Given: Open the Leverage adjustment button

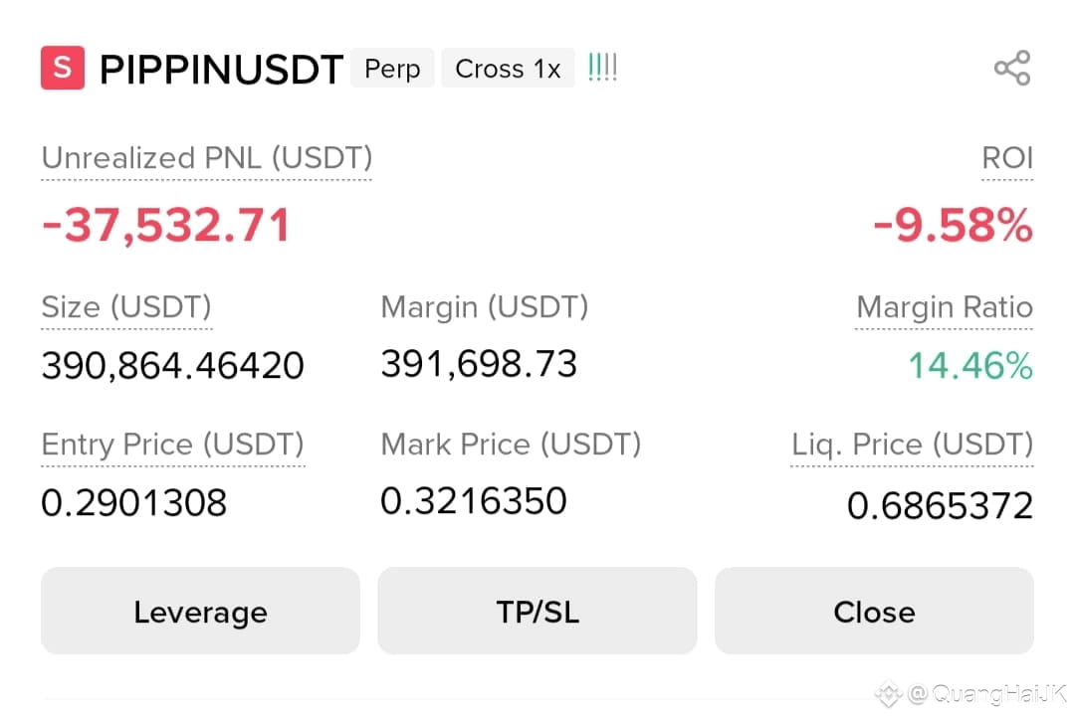Looking at the screenshot, I should 200,611.
